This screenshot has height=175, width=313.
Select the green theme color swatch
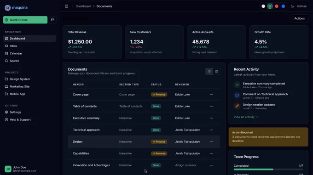point(270,6)
